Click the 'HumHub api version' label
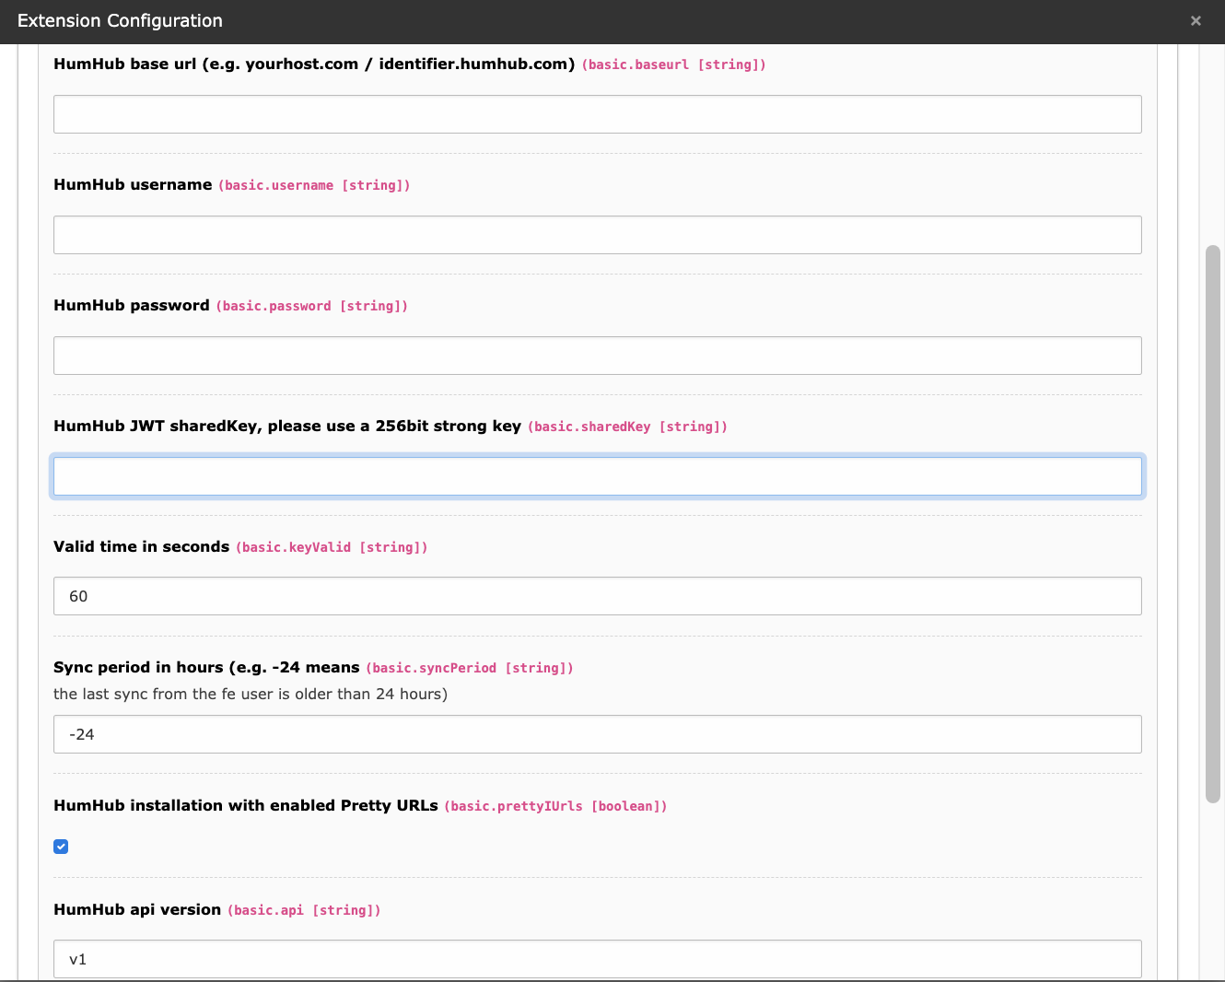Viewport: 1225px width, 982px height. (137, 910)
